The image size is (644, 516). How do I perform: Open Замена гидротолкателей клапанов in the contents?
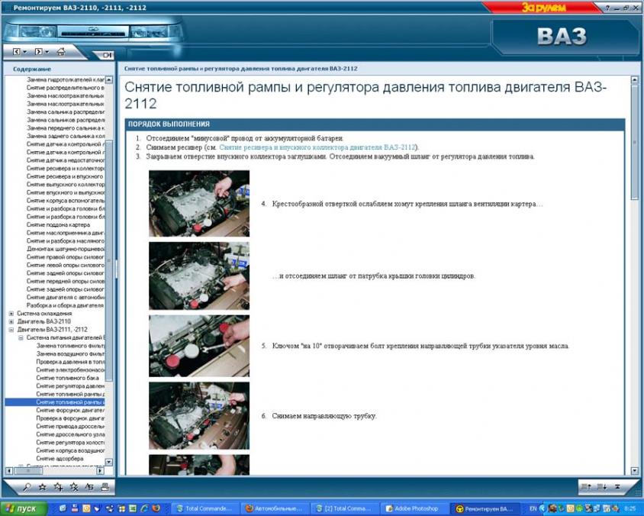tap(66, 79)
